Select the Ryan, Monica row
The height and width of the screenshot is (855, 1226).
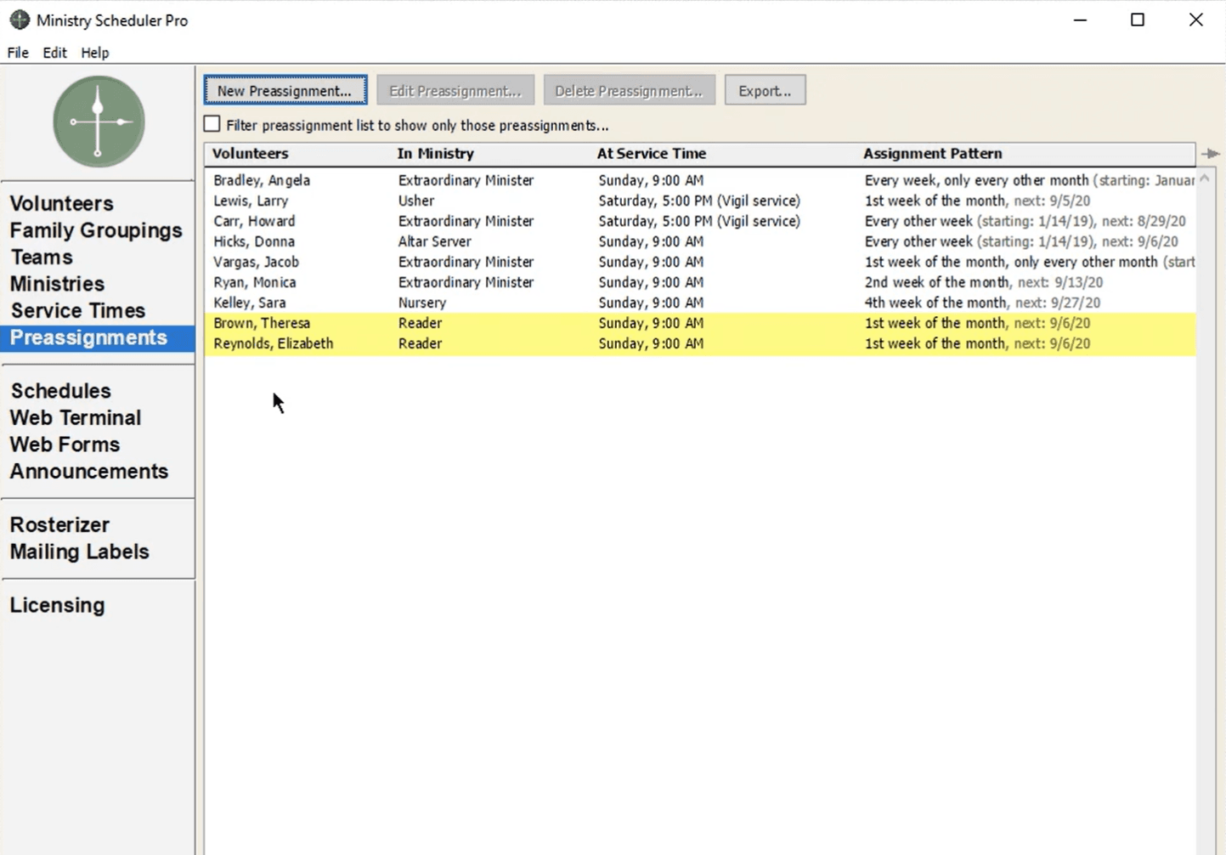coord(700,282)
